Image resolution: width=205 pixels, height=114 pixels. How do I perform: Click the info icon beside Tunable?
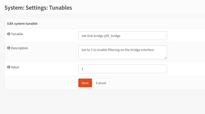pos(9,34)
